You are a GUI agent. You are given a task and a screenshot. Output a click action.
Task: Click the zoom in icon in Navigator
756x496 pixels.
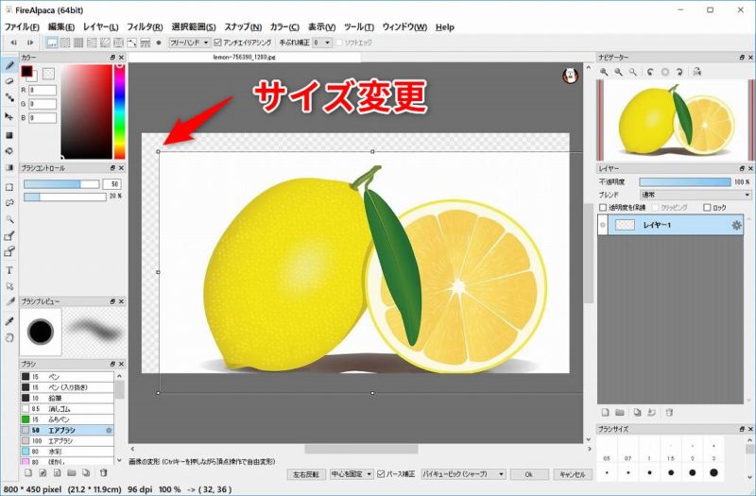coord(606,72)
